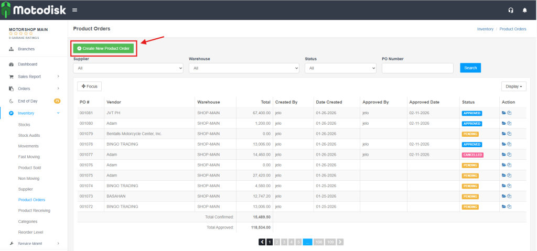Open Dashboard from sidebar
The image size is (537, 251).
pos(27,64)
